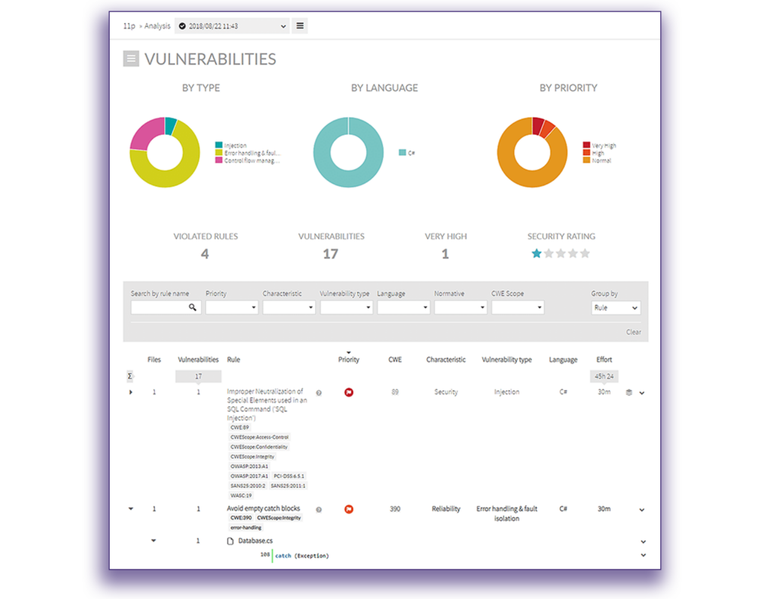
Task: Click the red flag icon on Avoid empty catch blocks
Action: click(x=348, y=509)
